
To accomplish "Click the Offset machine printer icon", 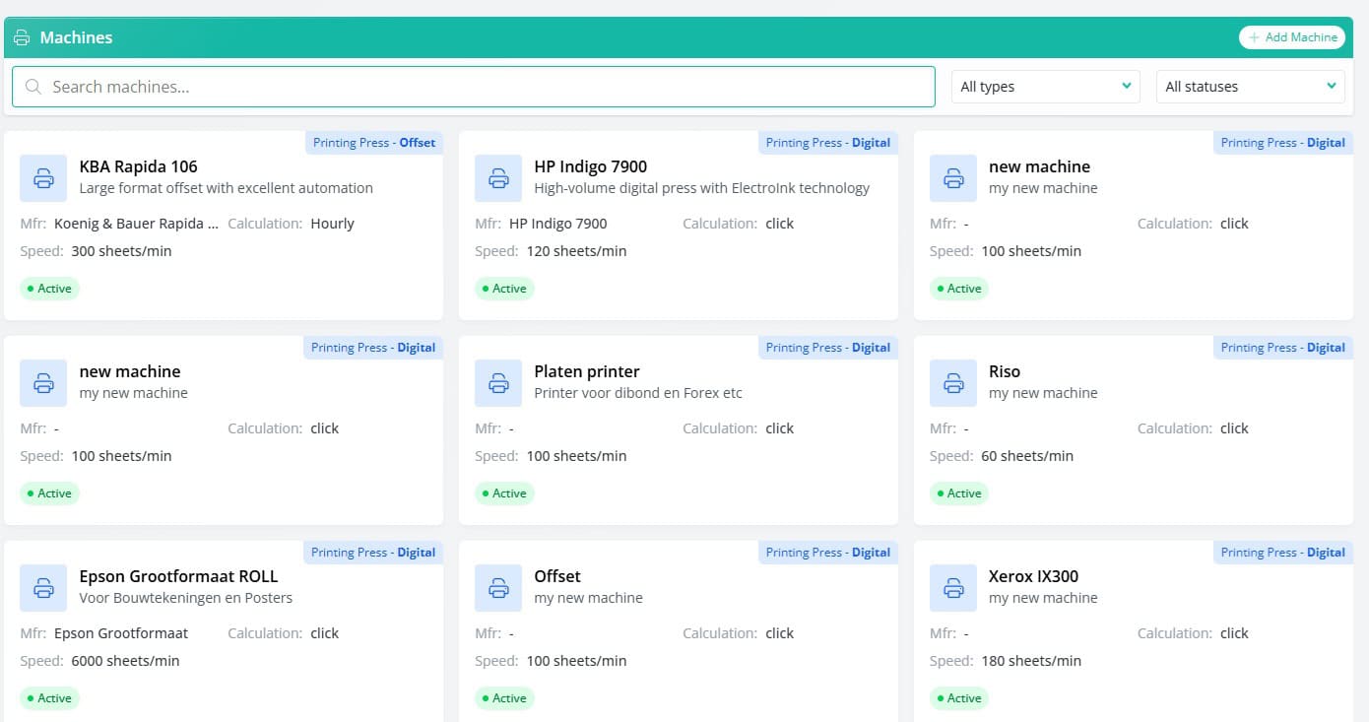I will click(498, 588).
